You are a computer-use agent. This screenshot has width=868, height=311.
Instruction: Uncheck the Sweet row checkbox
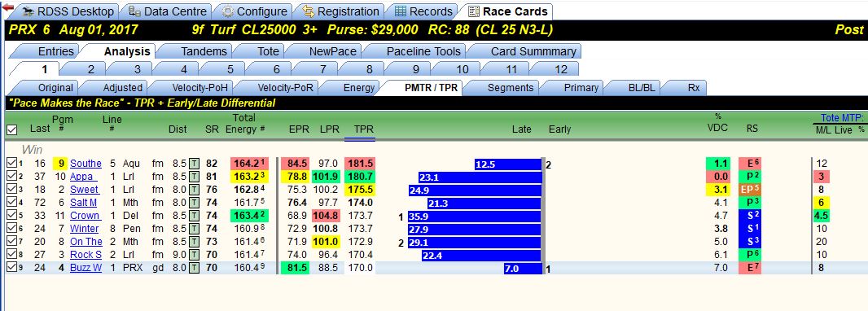[11, 189]
